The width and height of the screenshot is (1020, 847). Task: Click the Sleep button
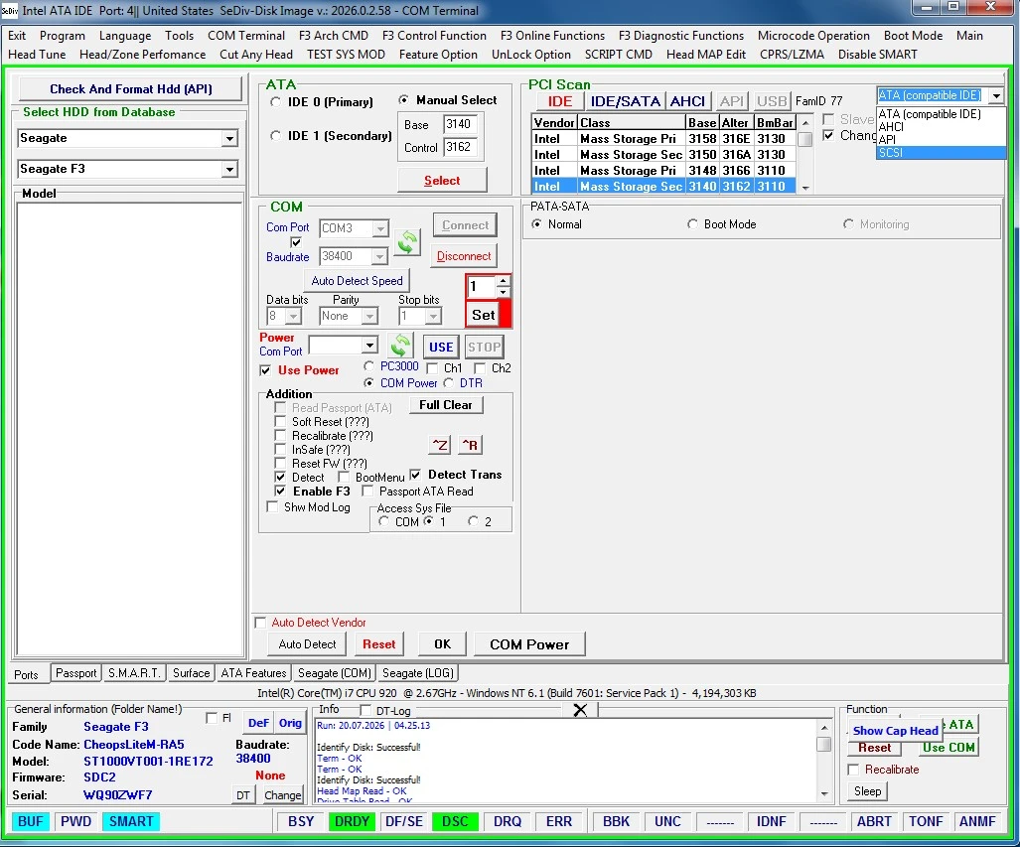pos(867,791)
